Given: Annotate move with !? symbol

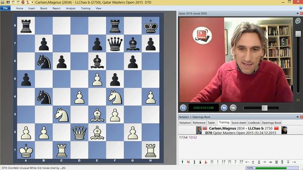Looking at the screenshot, I should point(223,162).
